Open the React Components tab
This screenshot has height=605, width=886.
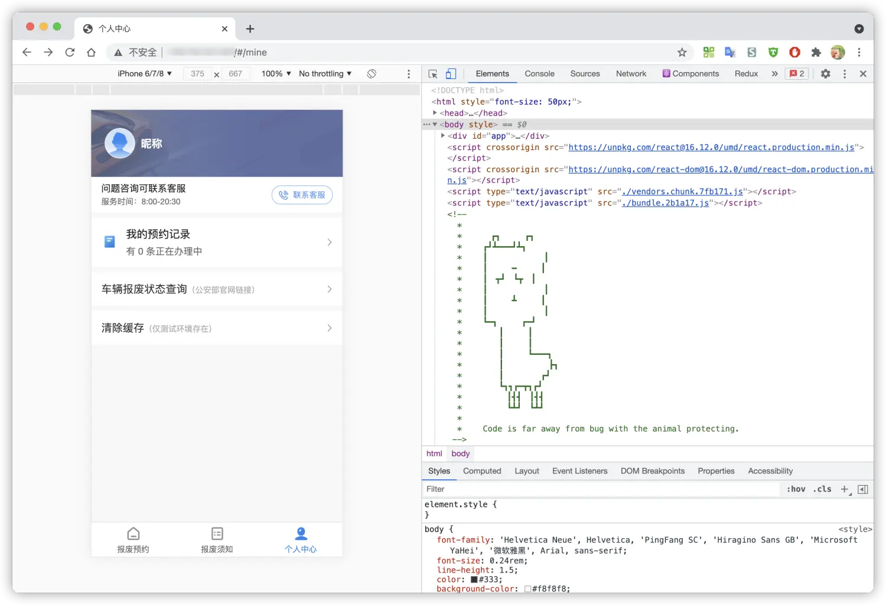pos(690,74)
